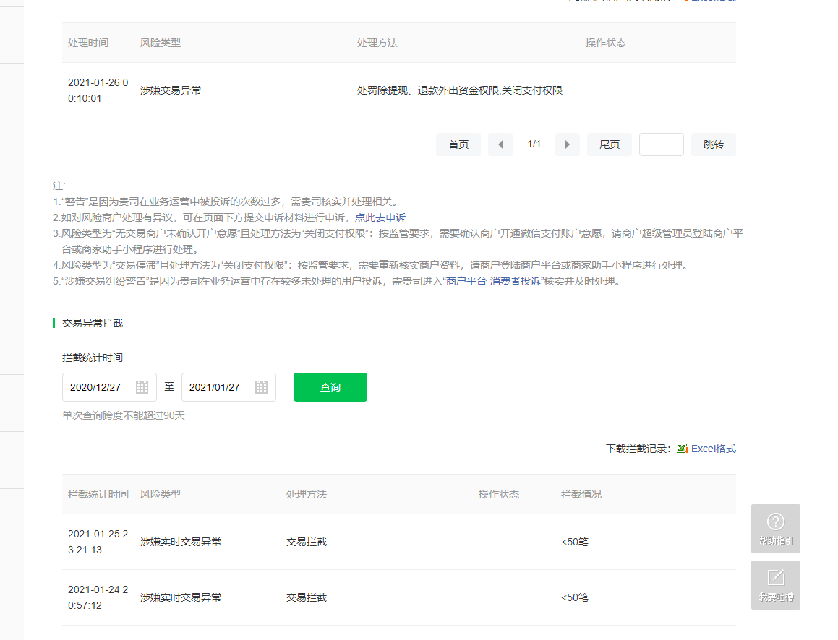Click the 涉嫌交易异常 risk type cell
This screenshot has height=640, width=838.
tap(171, 91)
